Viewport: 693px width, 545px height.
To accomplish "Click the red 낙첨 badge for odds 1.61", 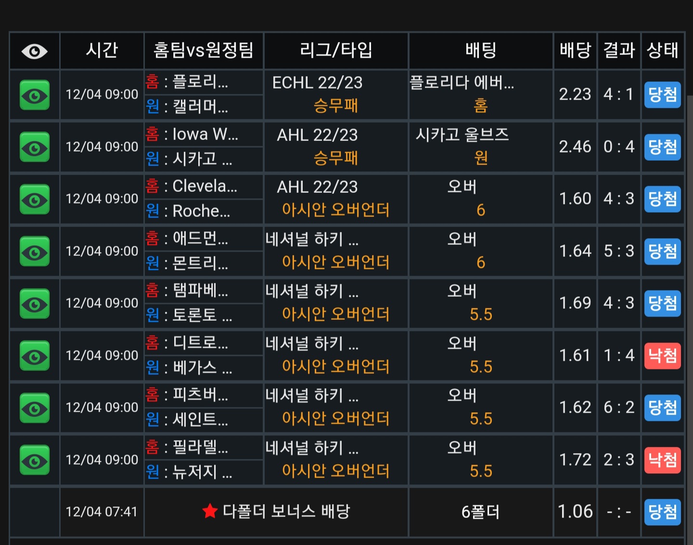I will [x=663, y=356].
